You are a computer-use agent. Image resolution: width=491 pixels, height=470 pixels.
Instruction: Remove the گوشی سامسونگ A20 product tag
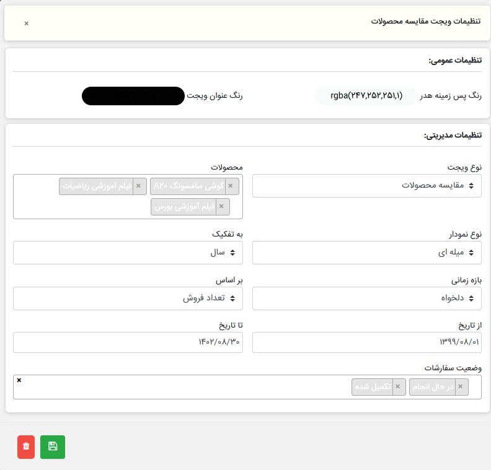click(x=231, y=186)
